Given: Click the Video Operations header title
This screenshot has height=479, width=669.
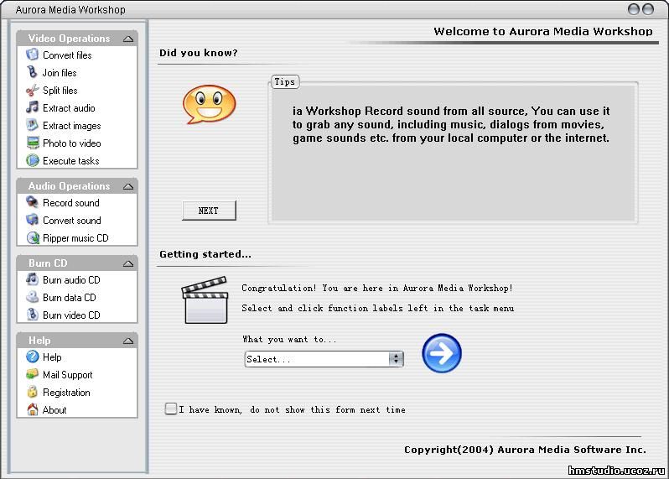Looking at the screenshot, I should point(69,39).
